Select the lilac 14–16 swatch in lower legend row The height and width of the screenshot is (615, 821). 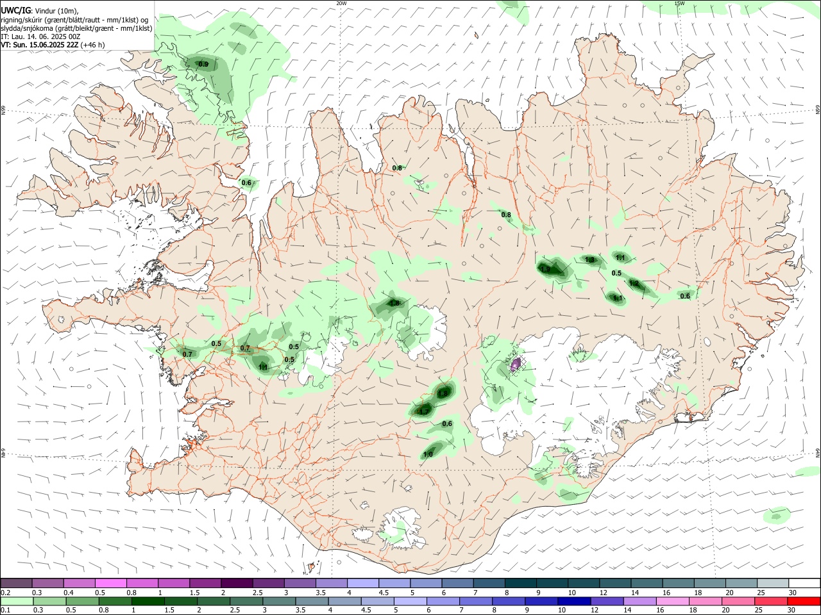point(639,601)
